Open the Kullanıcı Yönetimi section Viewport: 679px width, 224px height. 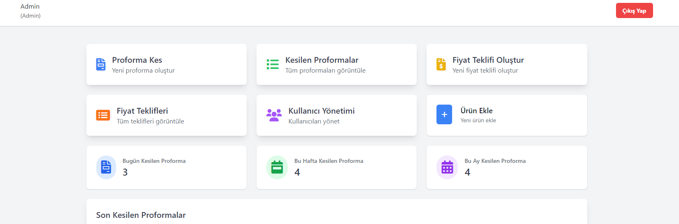pos(336,115)
